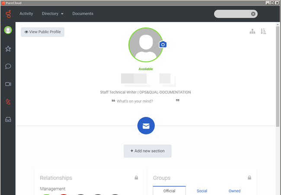Expand the Directory dropdown menu
Image resolution: width=281 pixels, height=195 pixels.
[x=53, y=13]
